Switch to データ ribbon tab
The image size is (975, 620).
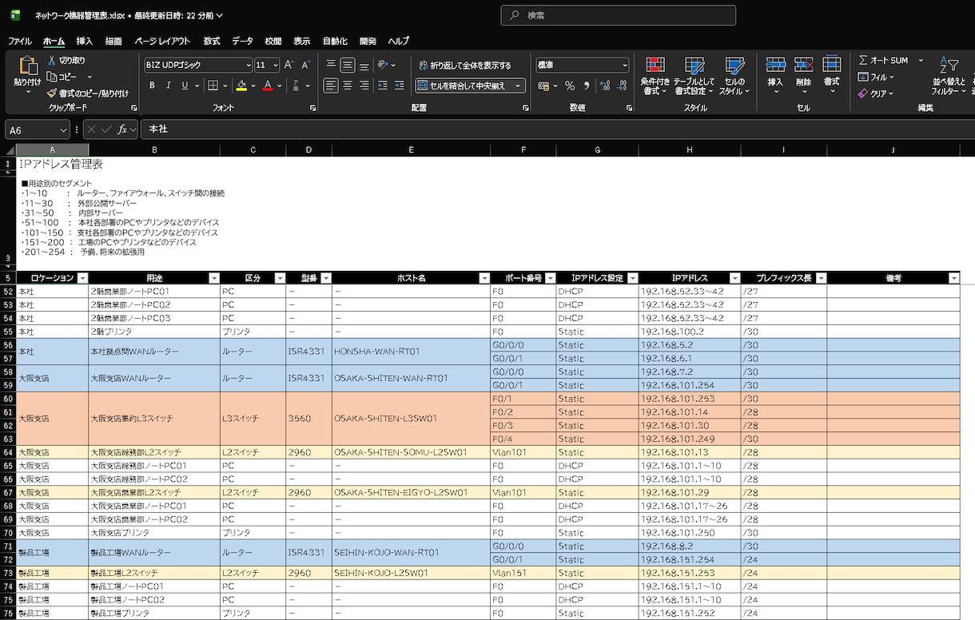243,41
